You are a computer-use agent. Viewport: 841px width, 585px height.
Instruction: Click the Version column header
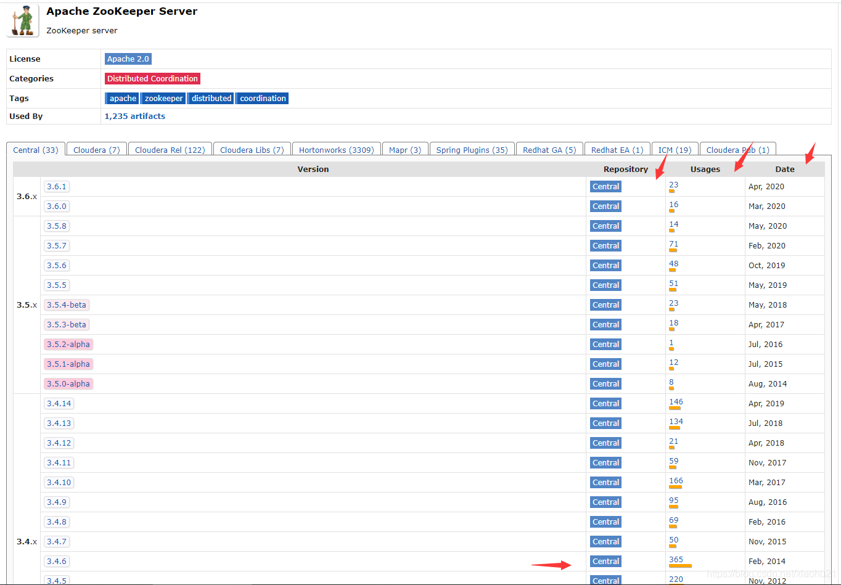[x=313, y=169]
